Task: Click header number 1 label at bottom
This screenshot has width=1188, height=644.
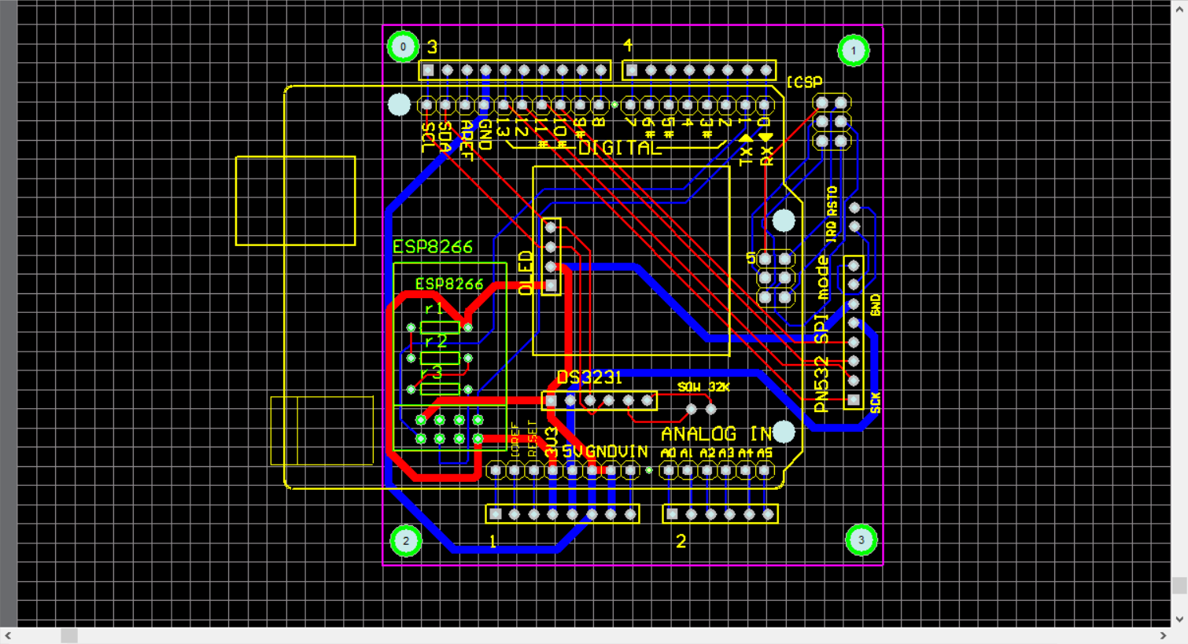Action: tap(493, 541)
